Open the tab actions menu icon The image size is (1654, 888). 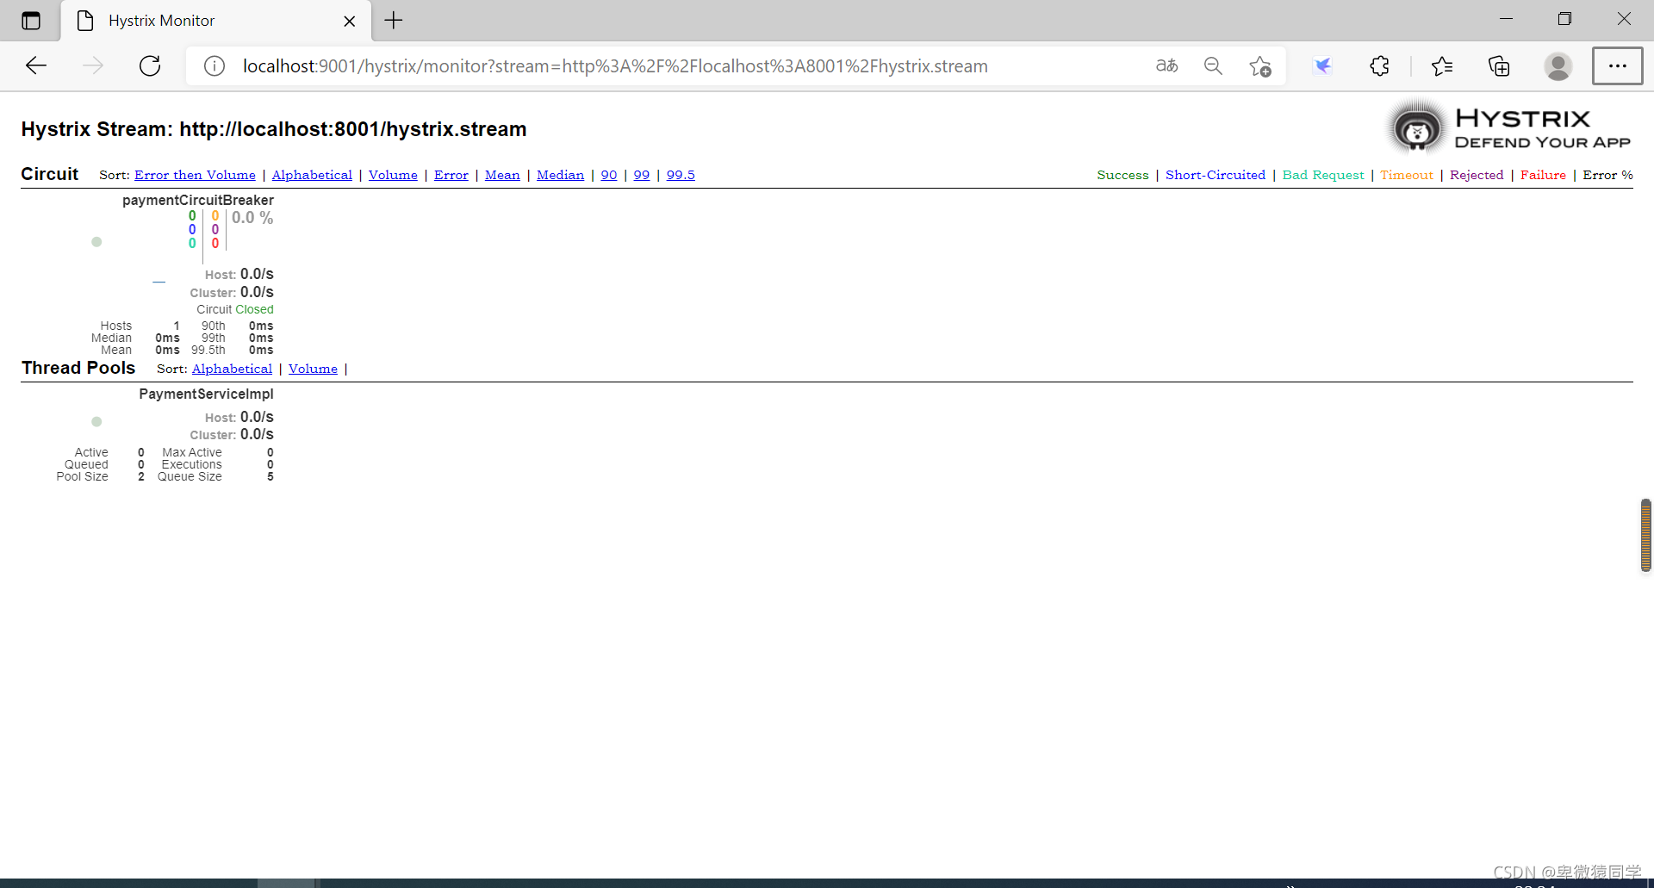pos(31,20)
